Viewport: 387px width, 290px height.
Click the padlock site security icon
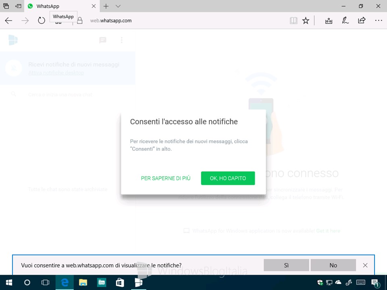[80, 21]
